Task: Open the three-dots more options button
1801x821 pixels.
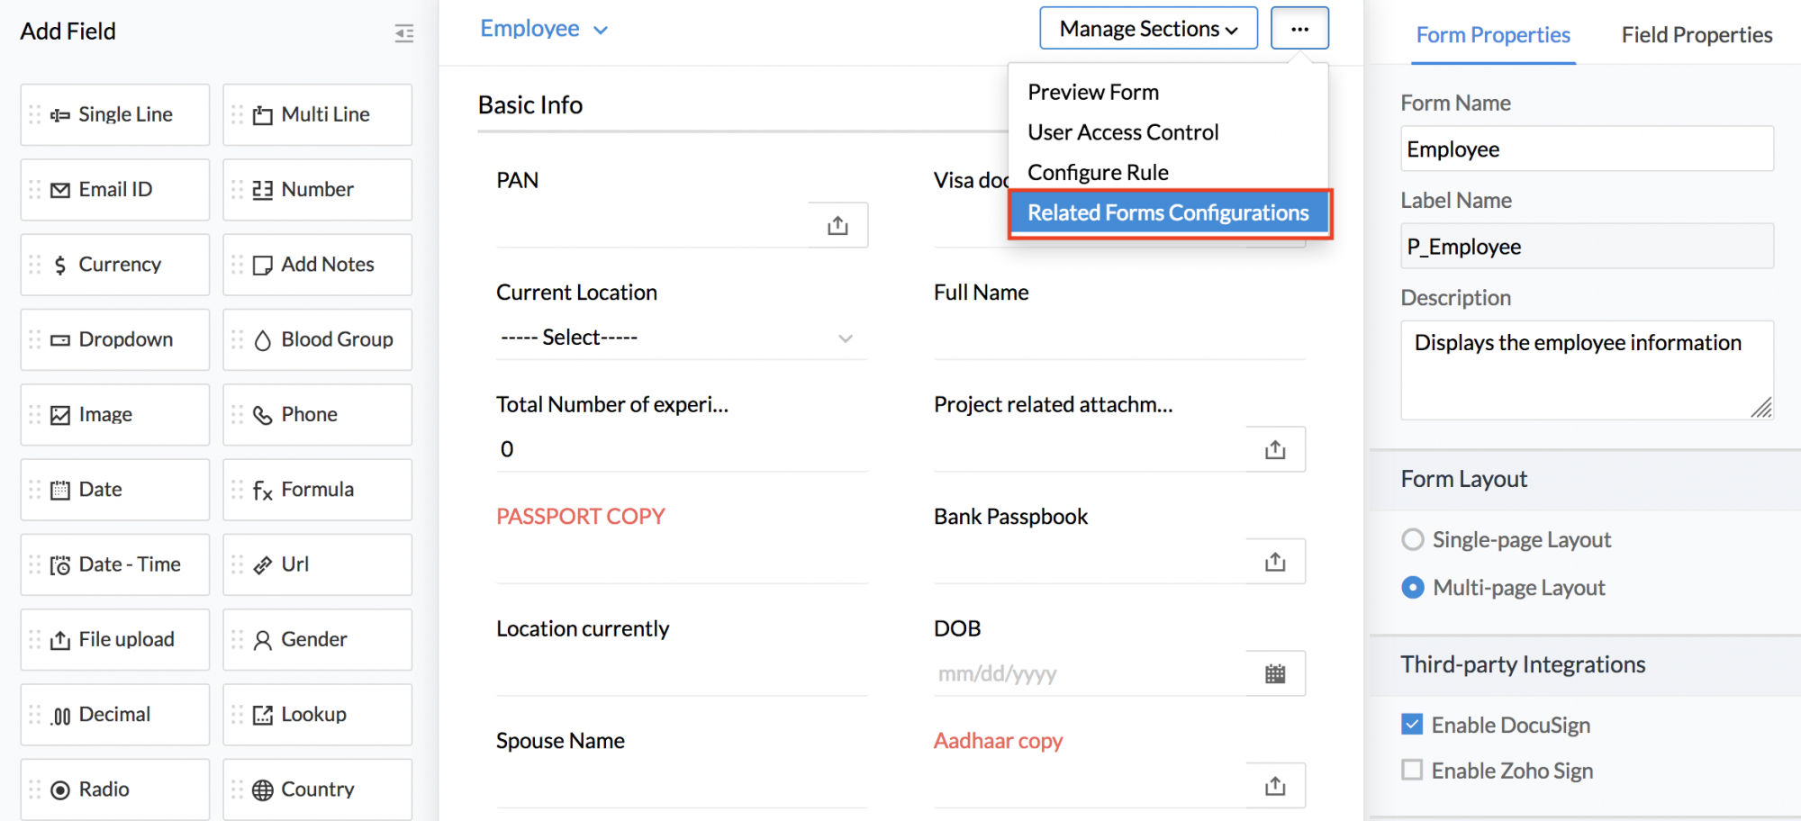Action: pyautogui.click(x=1299, y=29)
